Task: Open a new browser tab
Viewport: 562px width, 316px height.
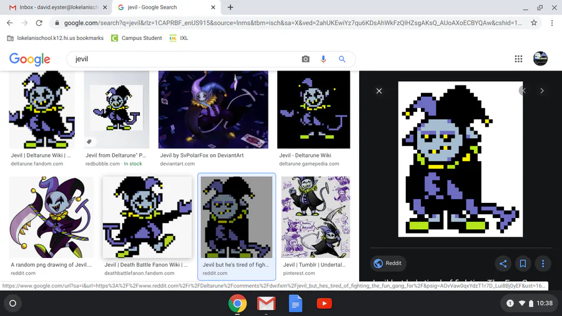Action: 230,7
